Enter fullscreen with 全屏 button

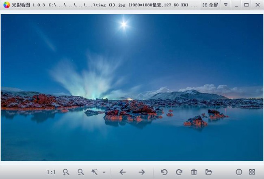click(x=210, y=5)
